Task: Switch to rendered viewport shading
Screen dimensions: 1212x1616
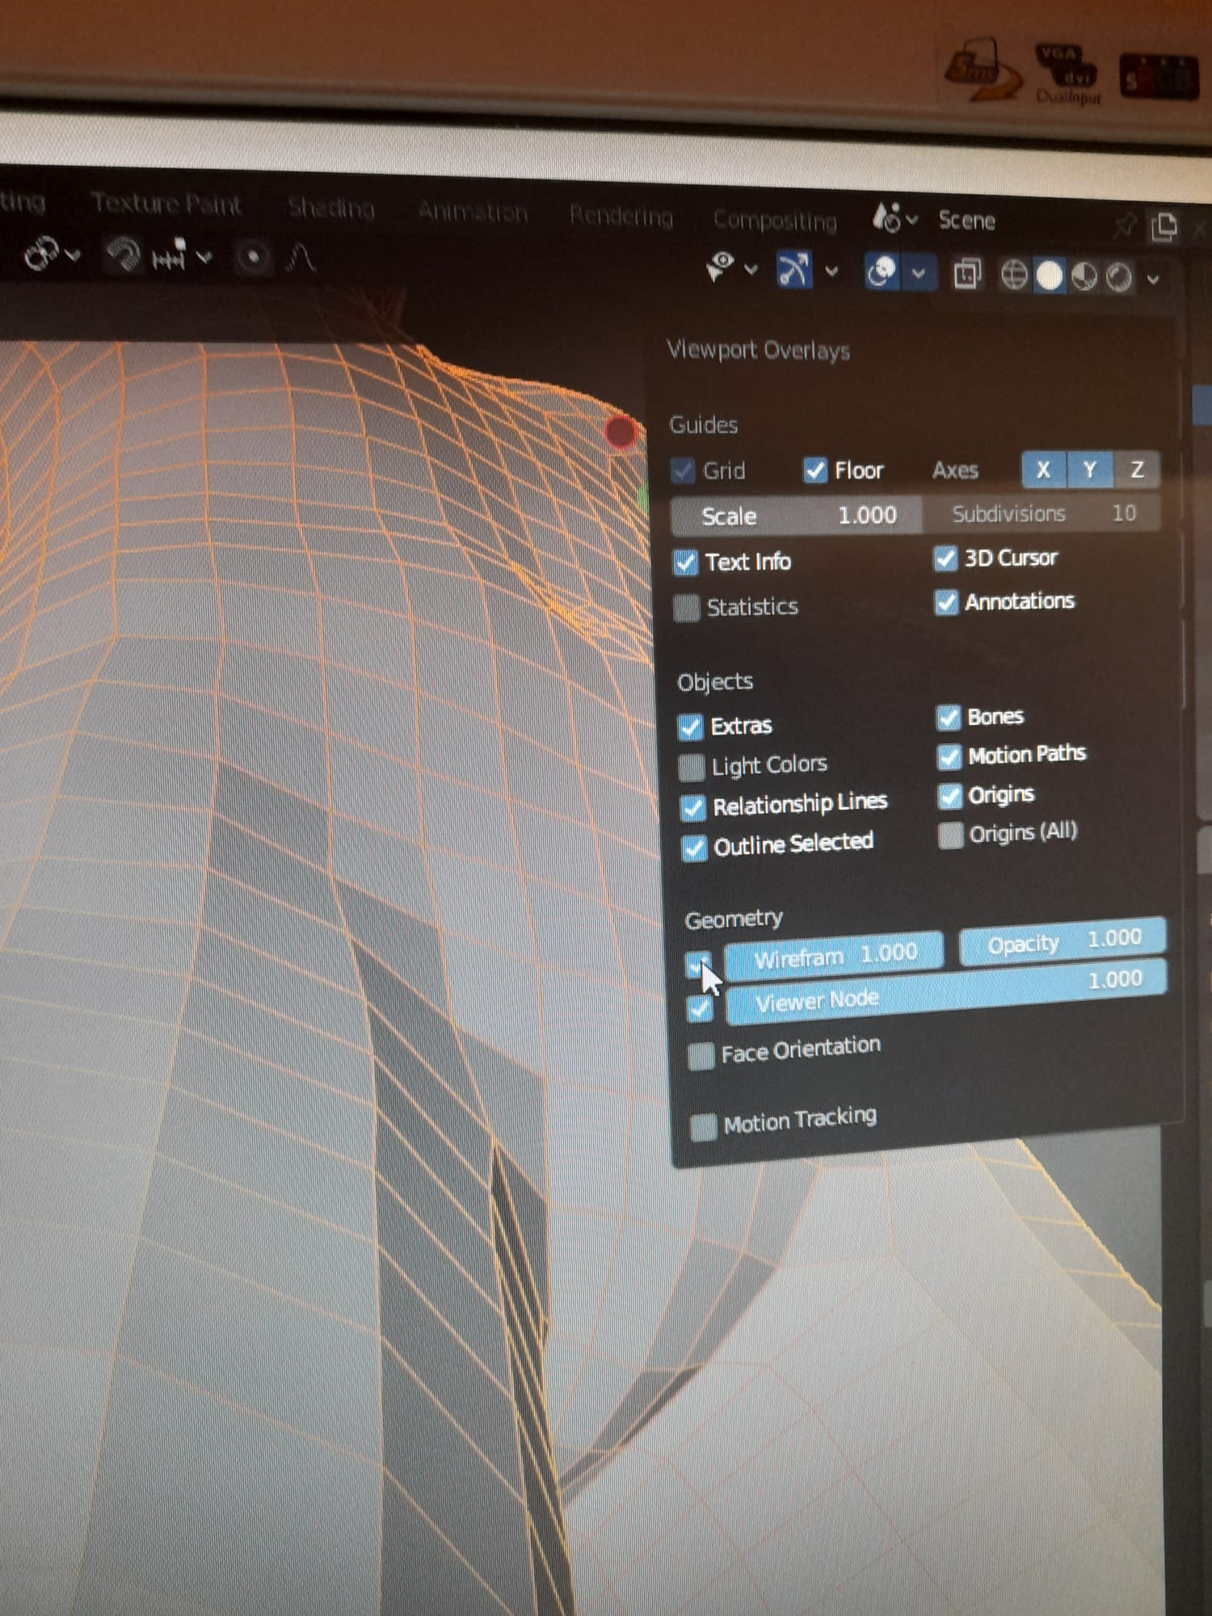Action: [1119, 278]
